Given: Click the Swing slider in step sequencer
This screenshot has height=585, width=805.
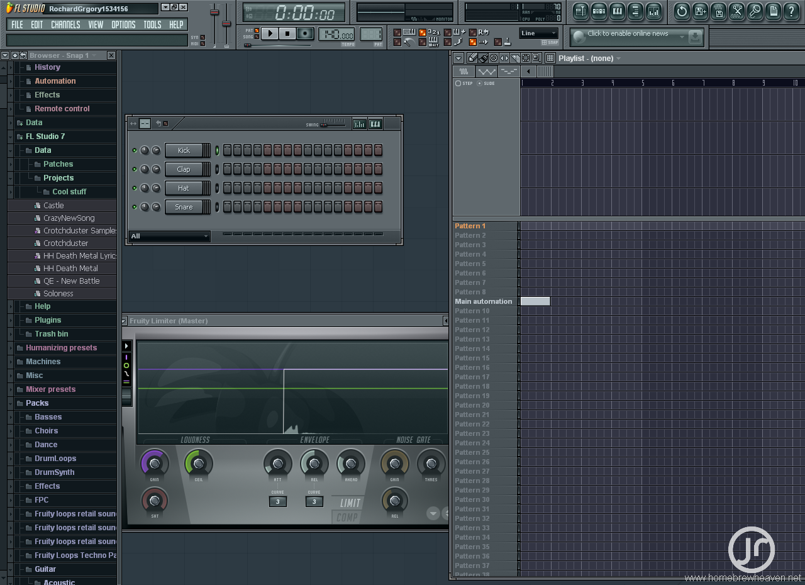Looking at the screenshot, I should point(333,125).
